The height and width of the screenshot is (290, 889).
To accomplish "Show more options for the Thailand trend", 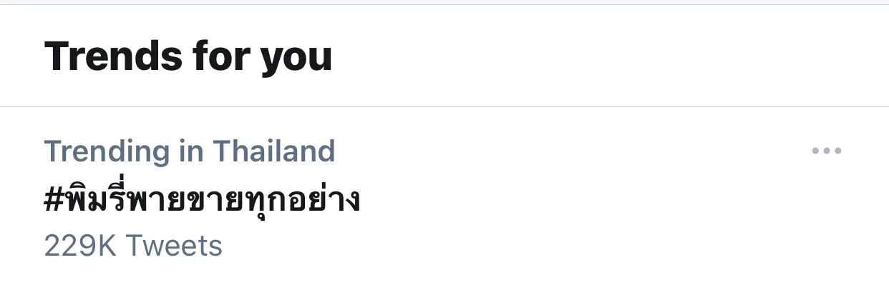I will (827, 151).
